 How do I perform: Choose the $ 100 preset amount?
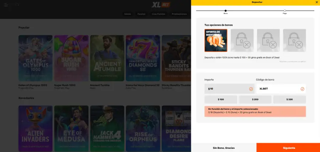pos(221,100)
